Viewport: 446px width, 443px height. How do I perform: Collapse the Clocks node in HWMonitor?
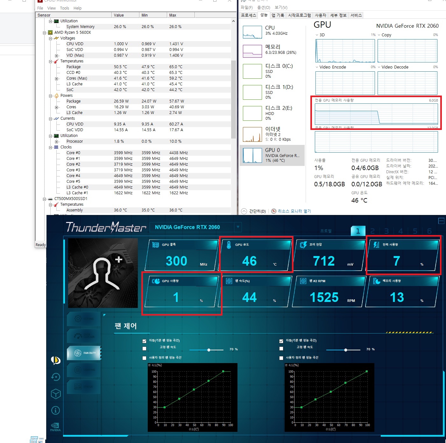click(51, 147)
